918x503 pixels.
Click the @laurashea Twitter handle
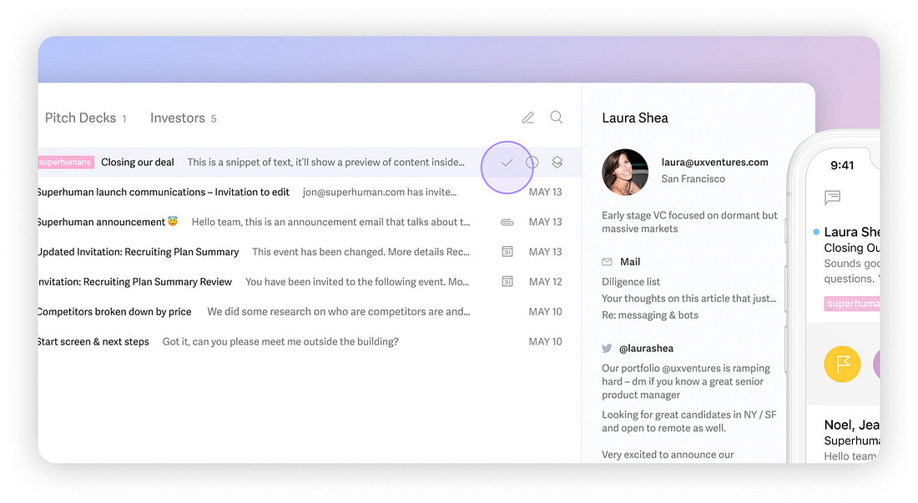pyautogui.click(x=646, y=348)
